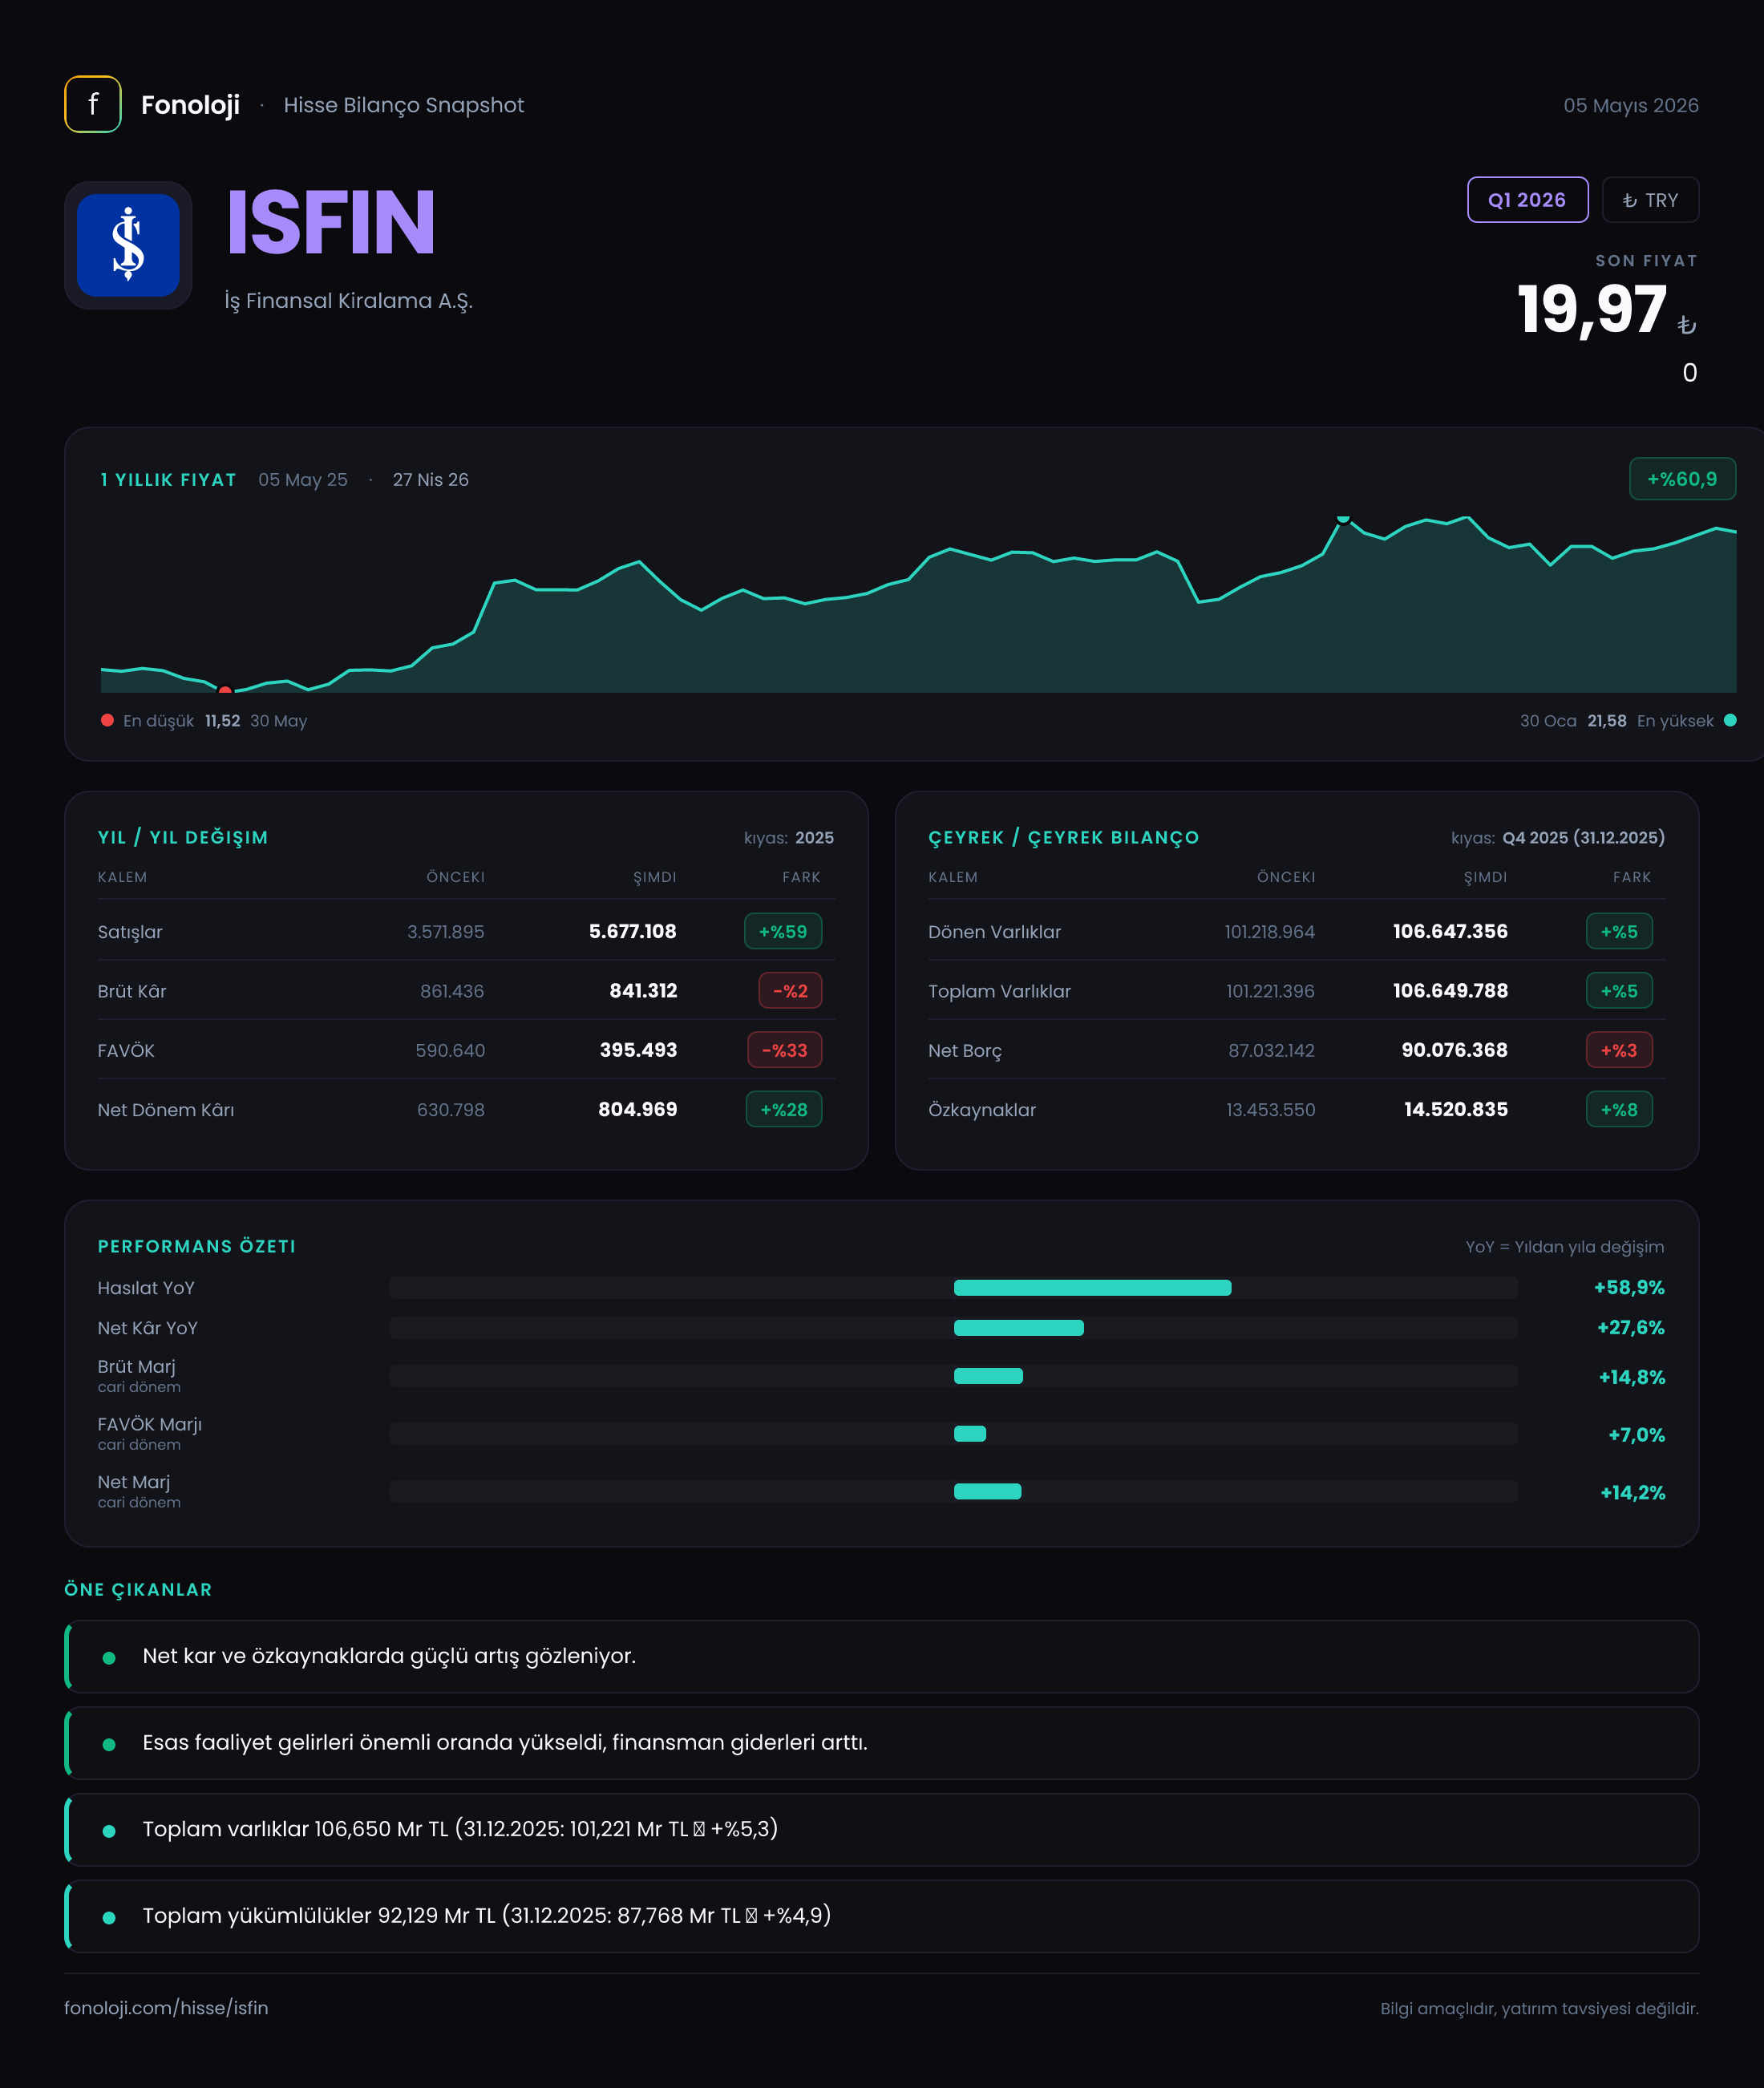This screenshot has width=1764, height=2088.
Task: Click the Hasılat YoY progress bar
Action: point(954,1288)
